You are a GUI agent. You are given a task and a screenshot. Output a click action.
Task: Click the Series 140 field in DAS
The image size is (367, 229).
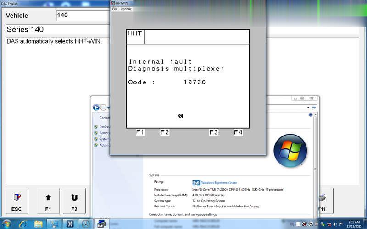[57, 30]
